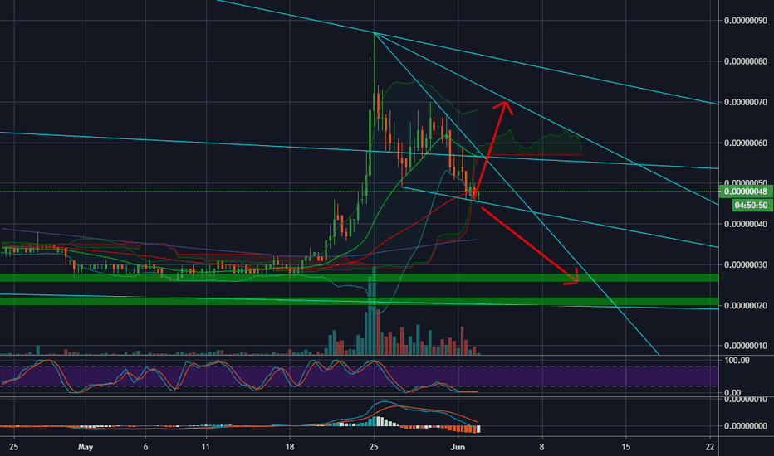The height and width of the screenshot is (456, 774).
Task: Click the 0.00000020 price axis label
Action: [x=746, y=306]
